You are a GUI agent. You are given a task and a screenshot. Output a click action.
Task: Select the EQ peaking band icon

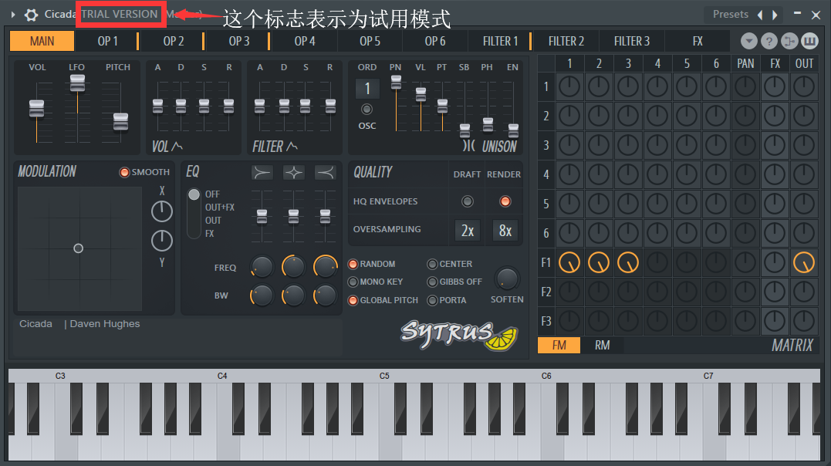(294, 172)
